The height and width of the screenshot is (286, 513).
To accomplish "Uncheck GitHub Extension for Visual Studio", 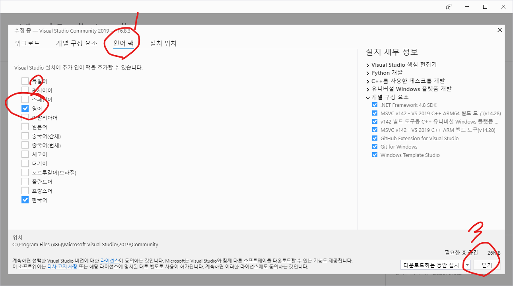I will 375,138.
